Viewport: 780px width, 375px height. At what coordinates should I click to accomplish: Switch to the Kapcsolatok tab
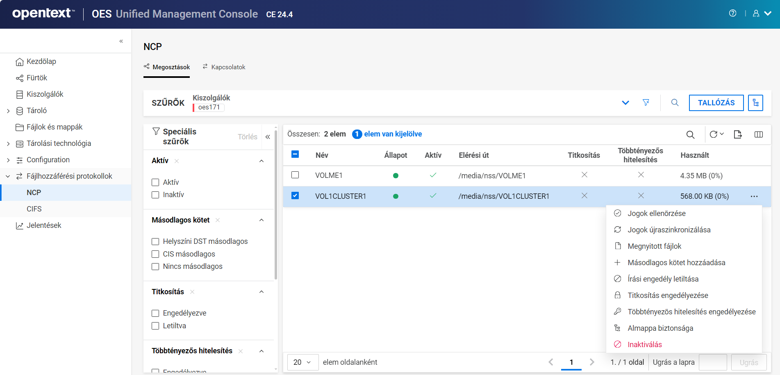tap(224, 67)
